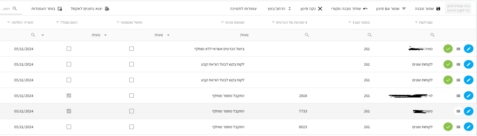Click the blue edit pencil in first row

pyautogui.click(x=469, y=49)
